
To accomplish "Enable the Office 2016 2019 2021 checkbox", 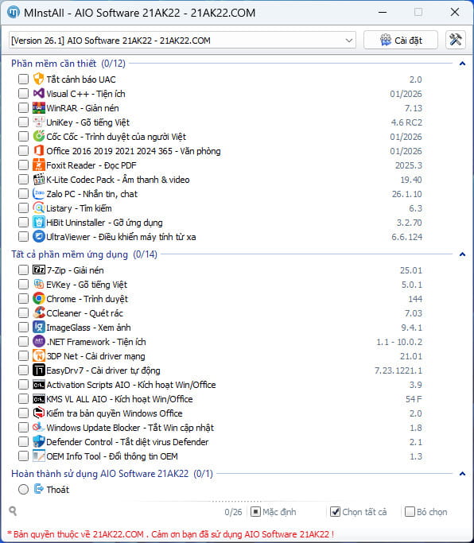I will tap(23, 150).
